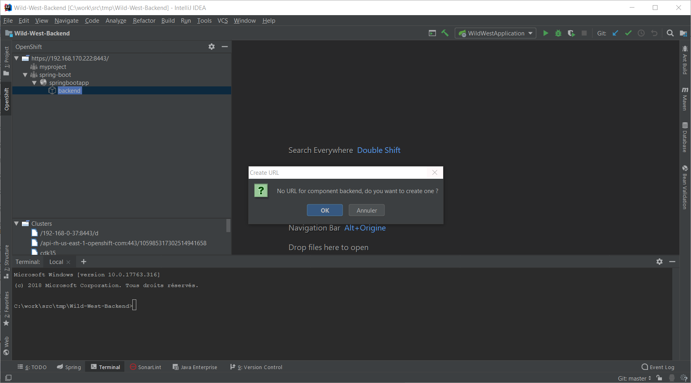Screen dimensions: 691x383
Task: Open WildWestApplication run configuration dropdown
Action: click(495, 33)
